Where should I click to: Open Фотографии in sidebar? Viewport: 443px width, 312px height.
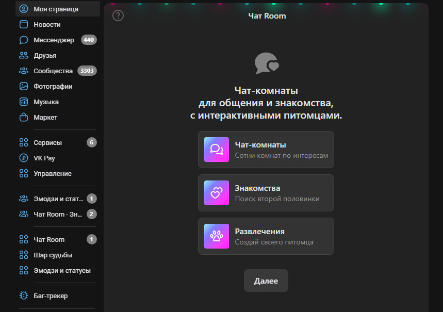(53, 87)
